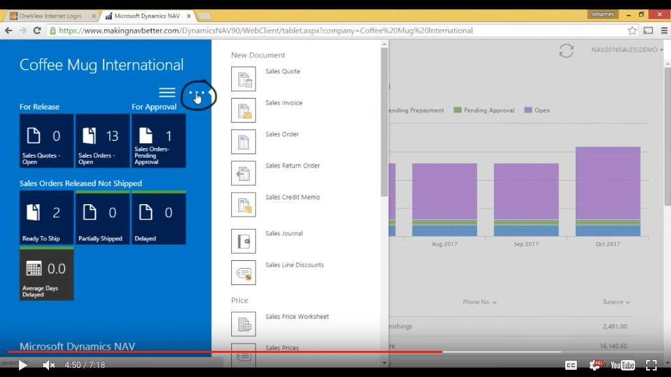Choose Sales Prices menu entry
Image resolution: width=671 pixels, height=377 pixels.
(282, 348)
